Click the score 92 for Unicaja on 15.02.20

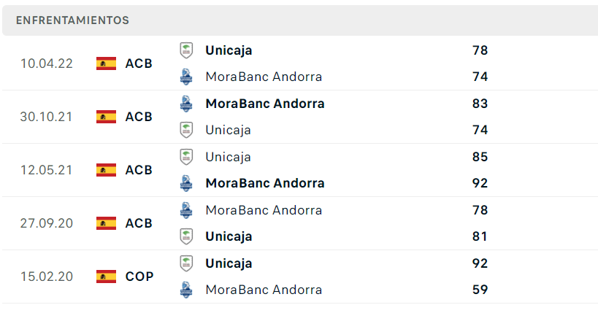click(480, 263)
